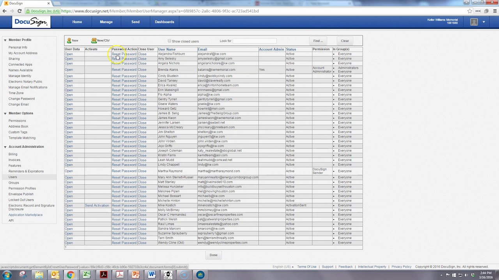Viewport: 499px width, 280px height.
Task: Reset Password for Alejandra Fishburn
Action: 124,54
